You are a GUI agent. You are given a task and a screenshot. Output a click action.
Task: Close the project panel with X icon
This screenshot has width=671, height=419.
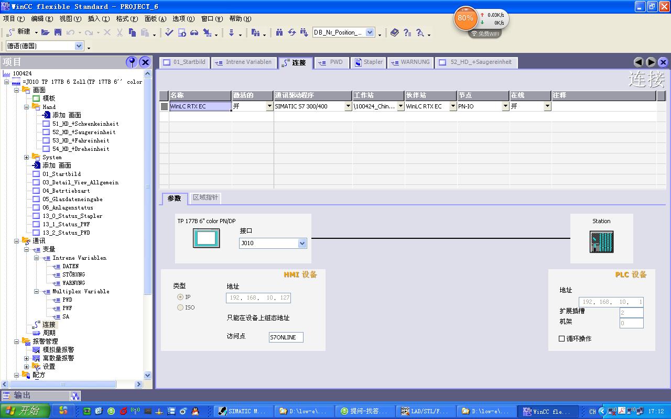coord(145,62)
